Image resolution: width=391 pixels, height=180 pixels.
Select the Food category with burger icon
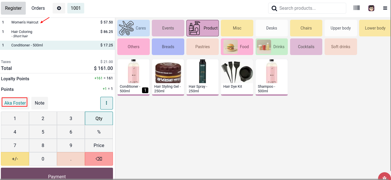237,47
